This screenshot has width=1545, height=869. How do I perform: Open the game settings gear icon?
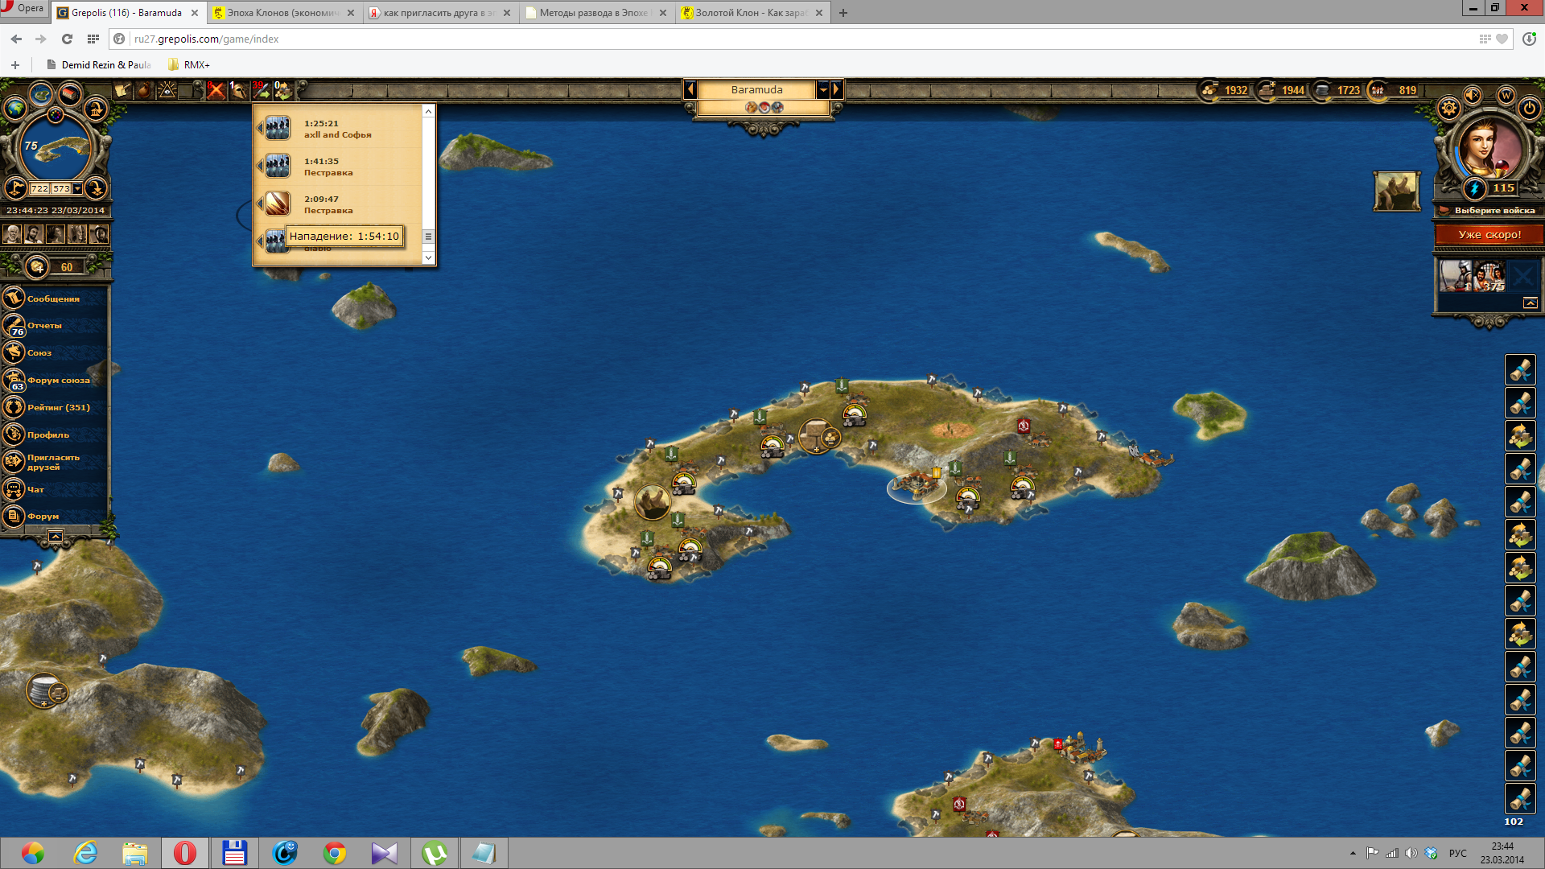(1449, 108)
